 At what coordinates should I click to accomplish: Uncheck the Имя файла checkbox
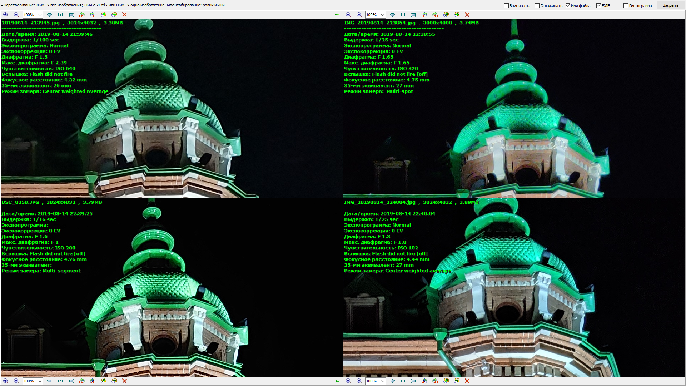tap(568, 5)
